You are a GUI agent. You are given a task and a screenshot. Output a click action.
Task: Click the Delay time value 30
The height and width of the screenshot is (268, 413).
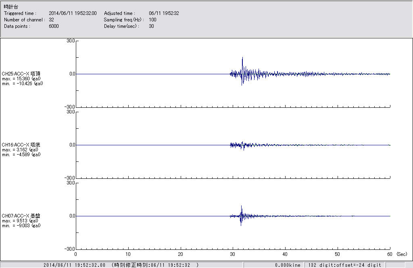151,26
